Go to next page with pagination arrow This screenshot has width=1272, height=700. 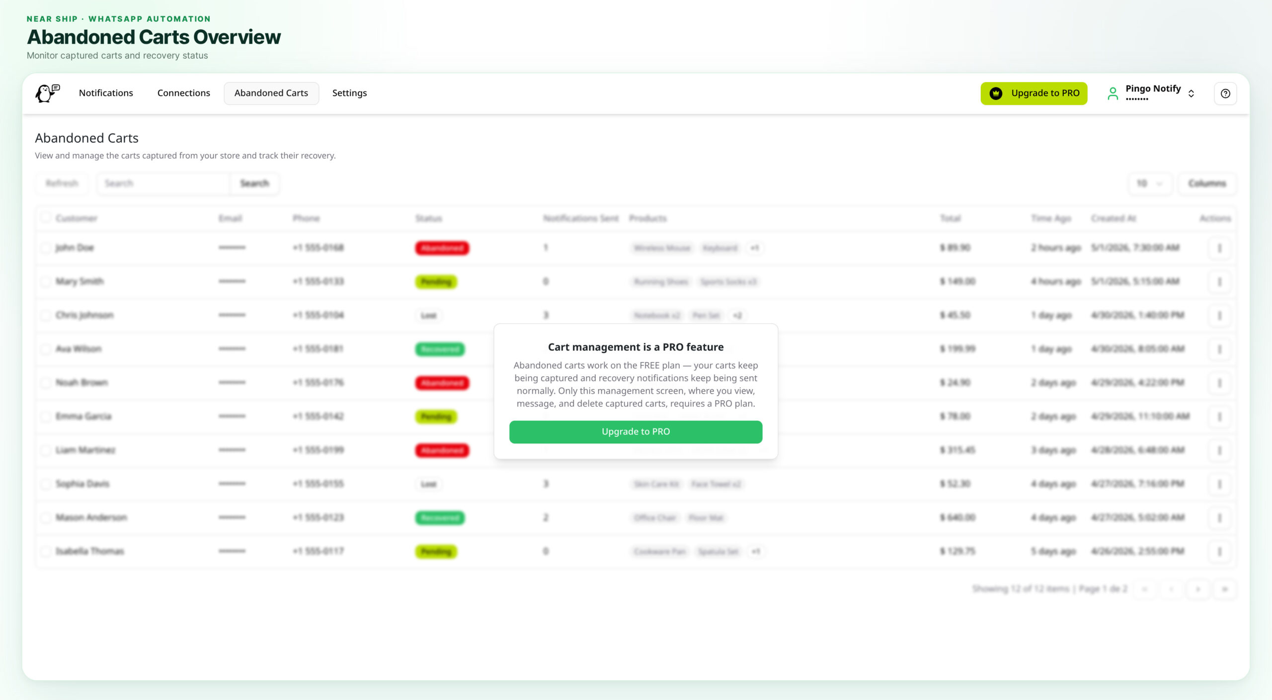pos(1197,589)
